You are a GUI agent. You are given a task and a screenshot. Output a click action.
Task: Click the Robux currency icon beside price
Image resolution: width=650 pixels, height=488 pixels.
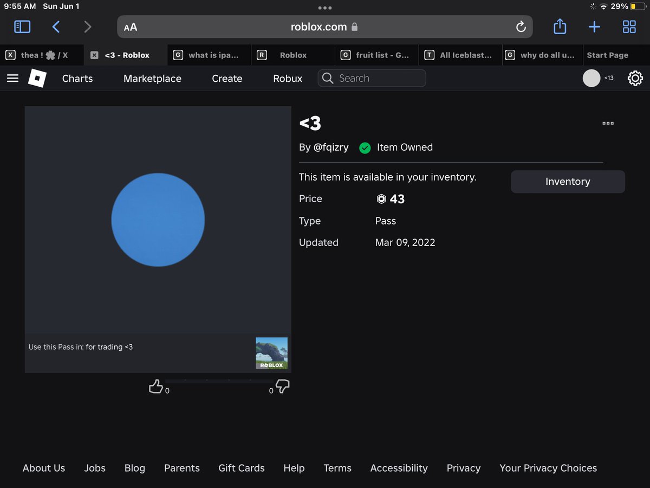[x=381, y=199]
